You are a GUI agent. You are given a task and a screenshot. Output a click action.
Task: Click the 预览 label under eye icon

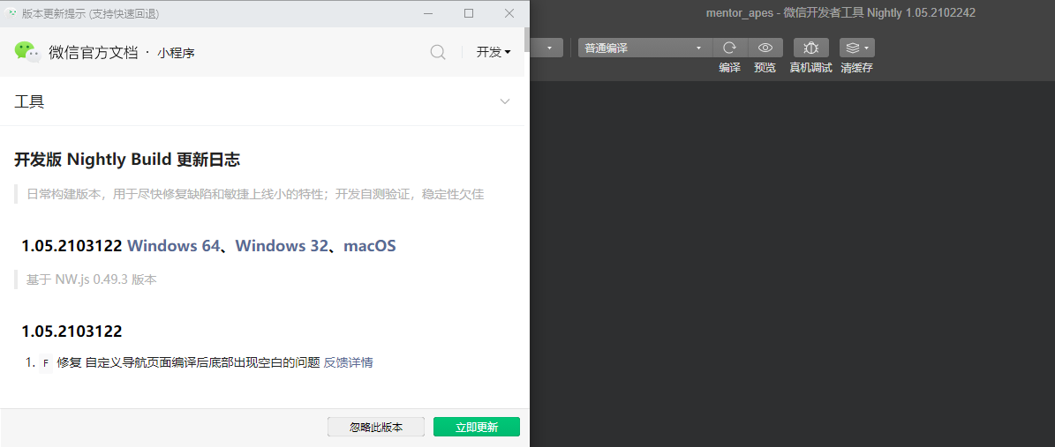(x=765, y=68)
